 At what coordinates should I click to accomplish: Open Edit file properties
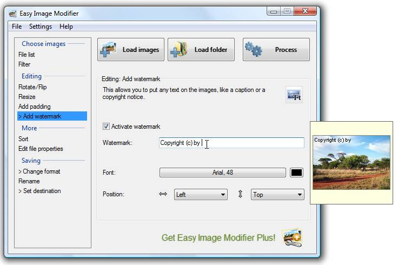coord(41,149)
